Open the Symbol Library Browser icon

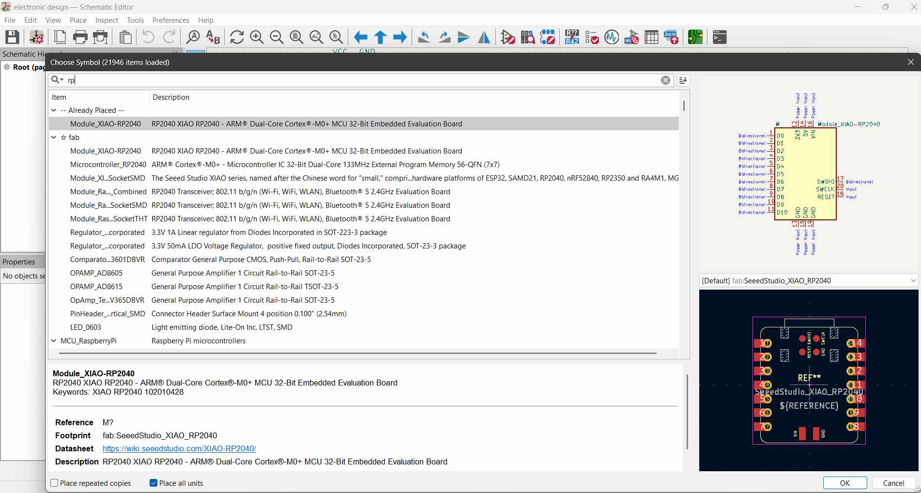point(528,37)
